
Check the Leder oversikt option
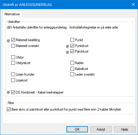tap(72, 74)
